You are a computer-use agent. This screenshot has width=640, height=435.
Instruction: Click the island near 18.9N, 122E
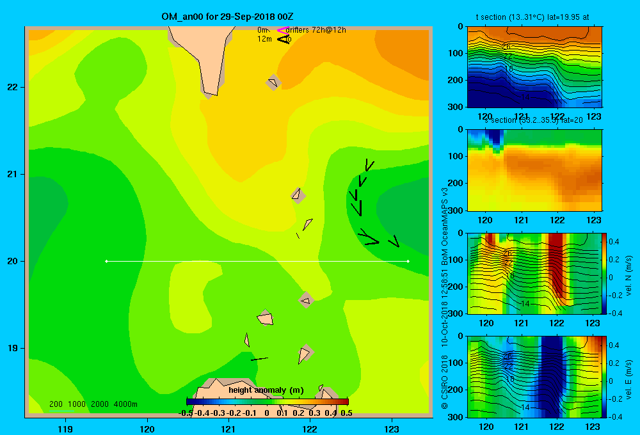305,354
